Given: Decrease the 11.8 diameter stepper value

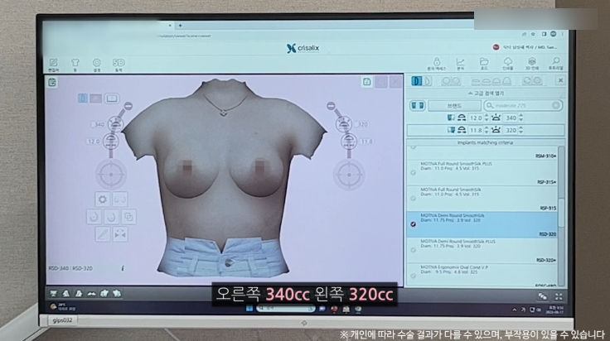Looking at the screenshot, I should click(487, 132).
